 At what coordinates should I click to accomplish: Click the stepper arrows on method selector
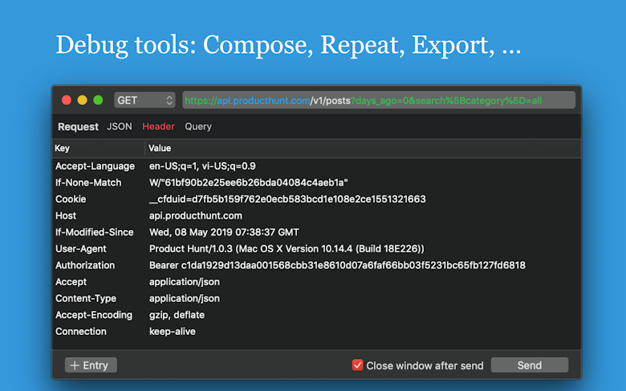point(169,100)
